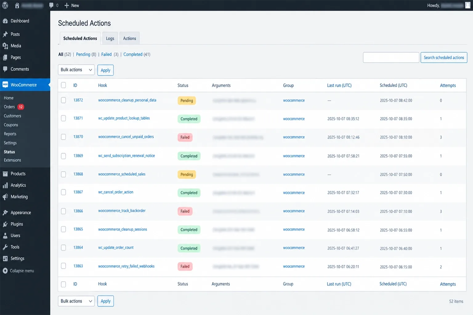Viewport: 473px width, 315px height.
Task: Open Tools via the wrench icon
Action: tap(5, 247)
